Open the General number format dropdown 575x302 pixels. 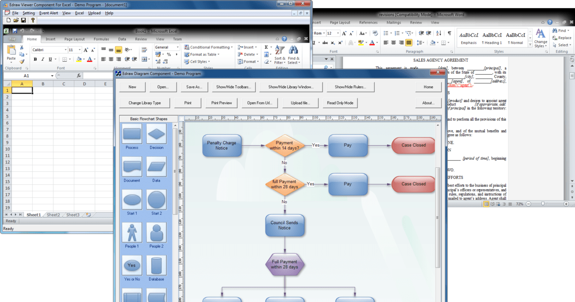[x=178, y=47]
